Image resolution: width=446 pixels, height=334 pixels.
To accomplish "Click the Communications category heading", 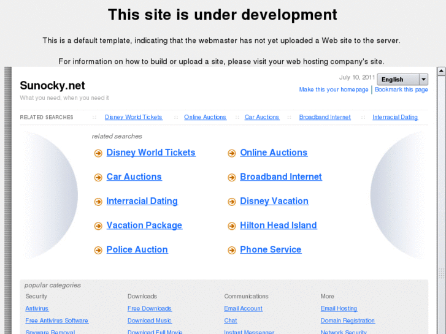I will (246, 296).
